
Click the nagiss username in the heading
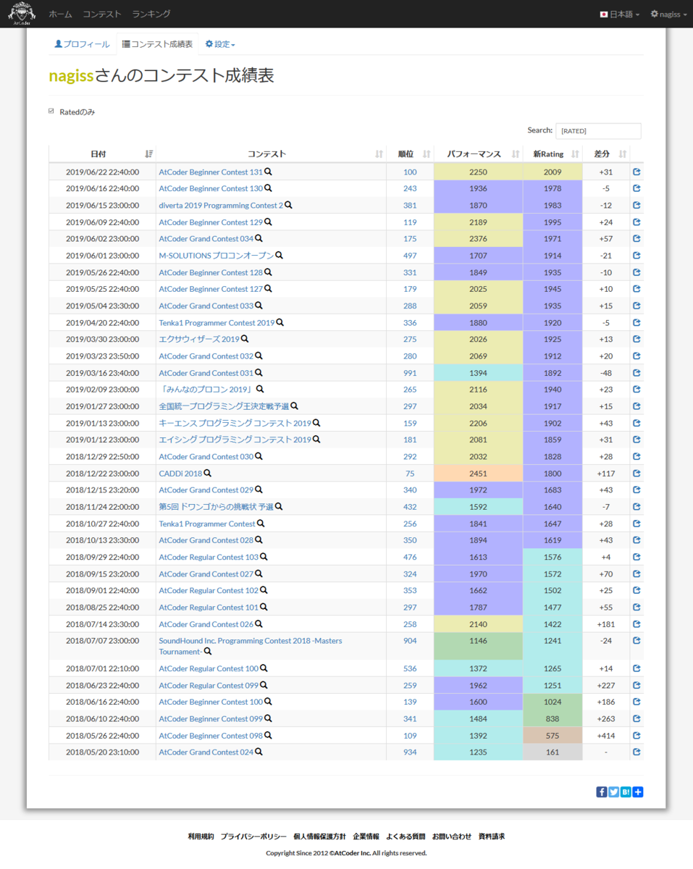pyautogui.click(x=71, y=75)
